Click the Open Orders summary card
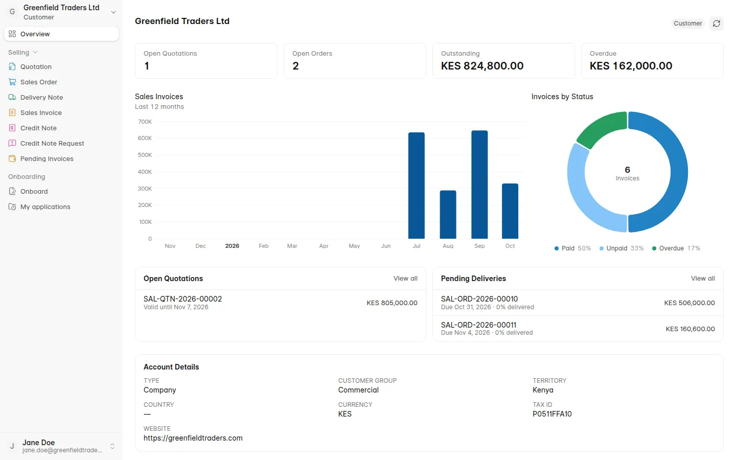 pos(355,61)
